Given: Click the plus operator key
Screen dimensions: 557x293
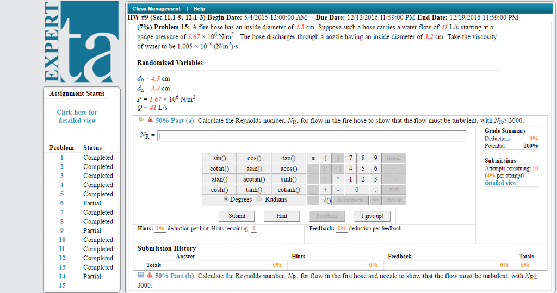Looking at the screenshot, I should coord(325,190).
